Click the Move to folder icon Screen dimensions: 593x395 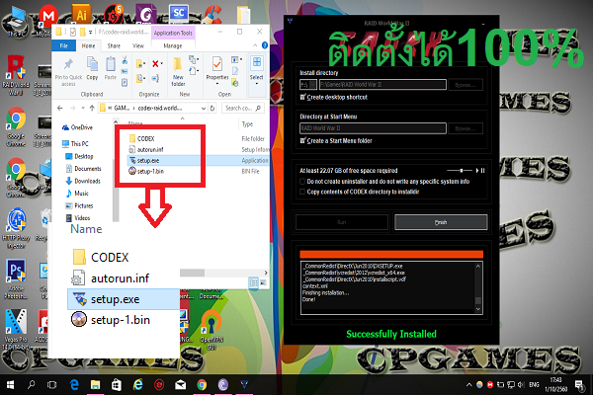point(140,64)
